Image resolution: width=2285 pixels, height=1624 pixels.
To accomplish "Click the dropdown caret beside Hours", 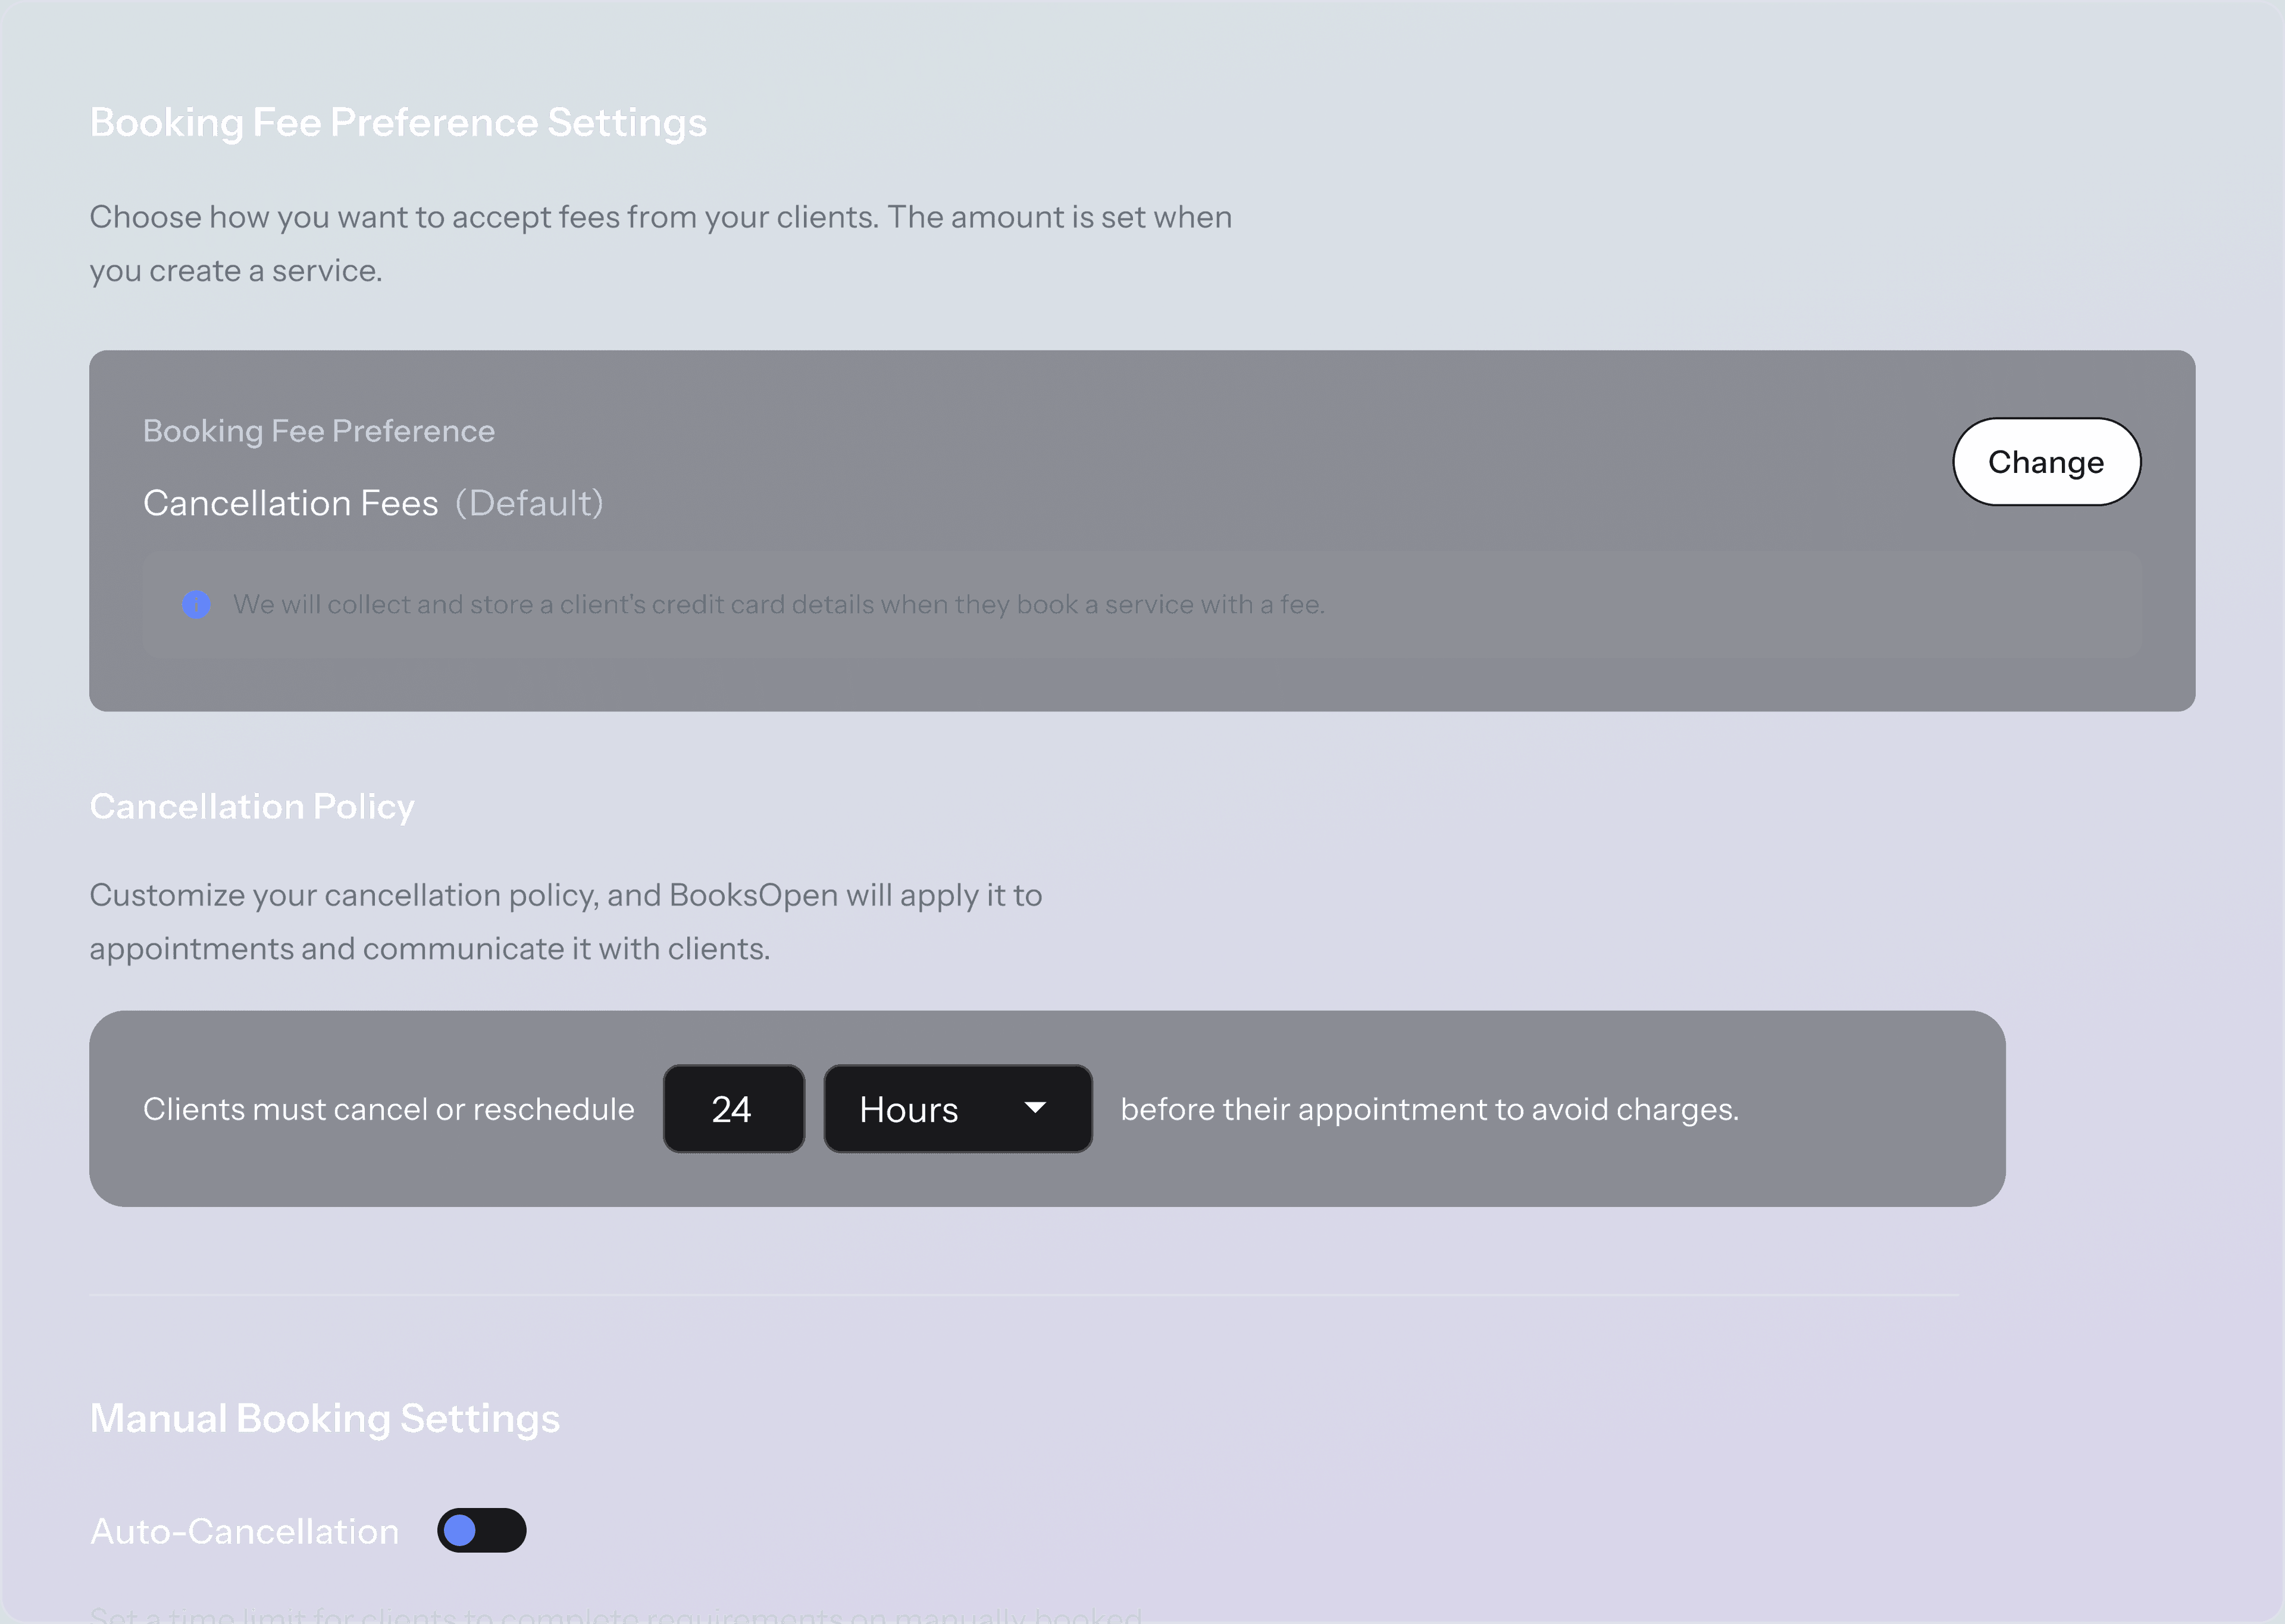I will pos(1035,1107).
